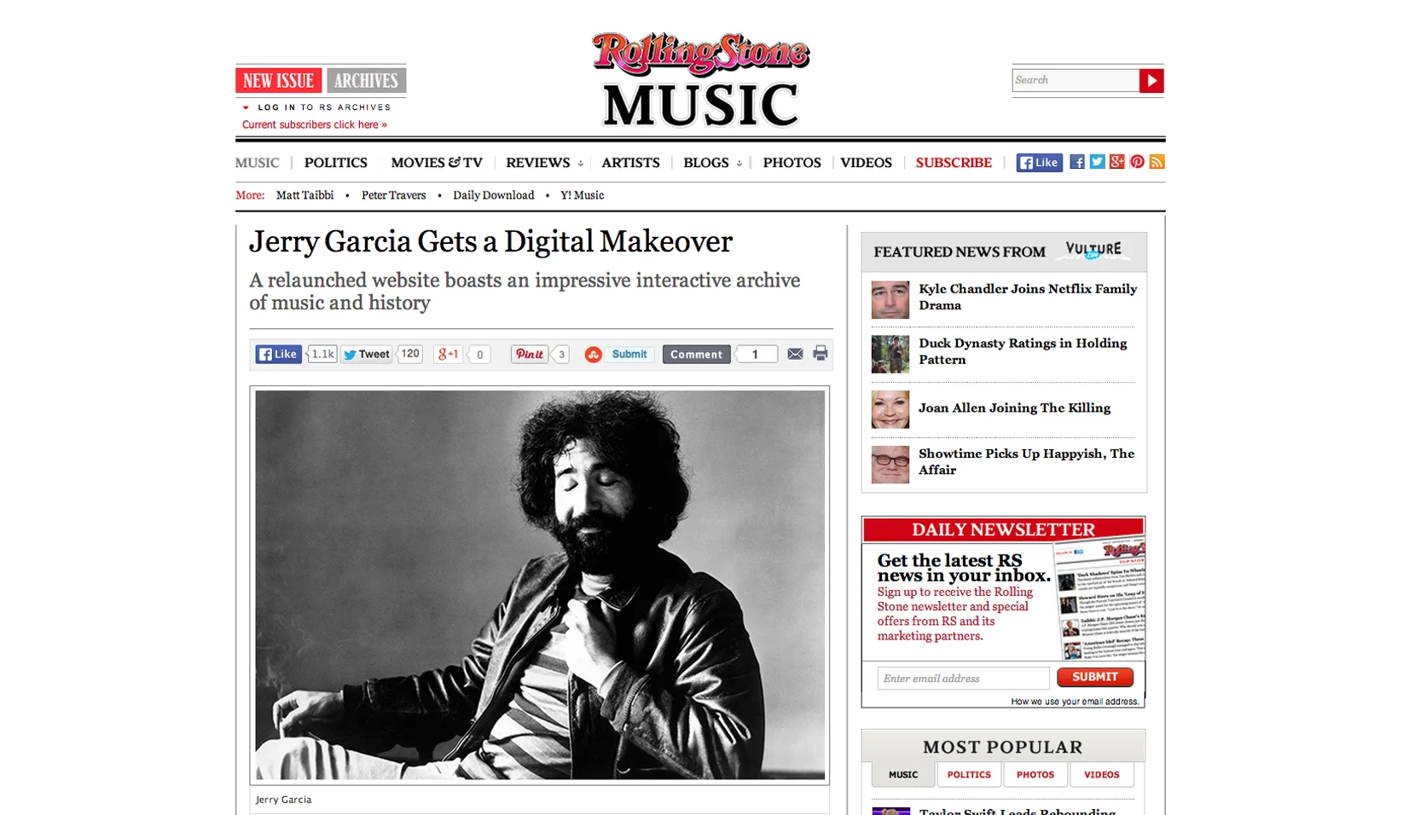Open Movies & TV section
The image size is (1409, 815).
(x=437, y=163)
